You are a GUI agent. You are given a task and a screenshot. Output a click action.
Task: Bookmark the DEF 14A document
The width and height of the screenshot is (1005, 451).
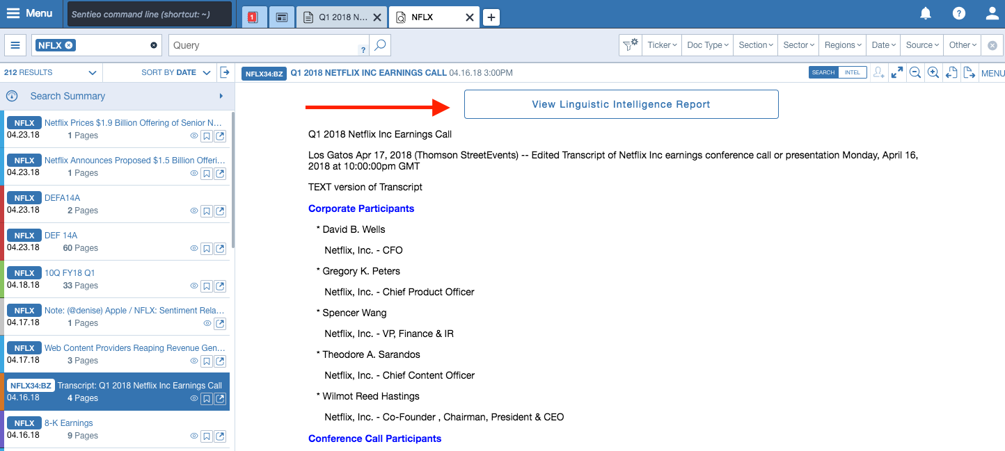tap(207, 249)
